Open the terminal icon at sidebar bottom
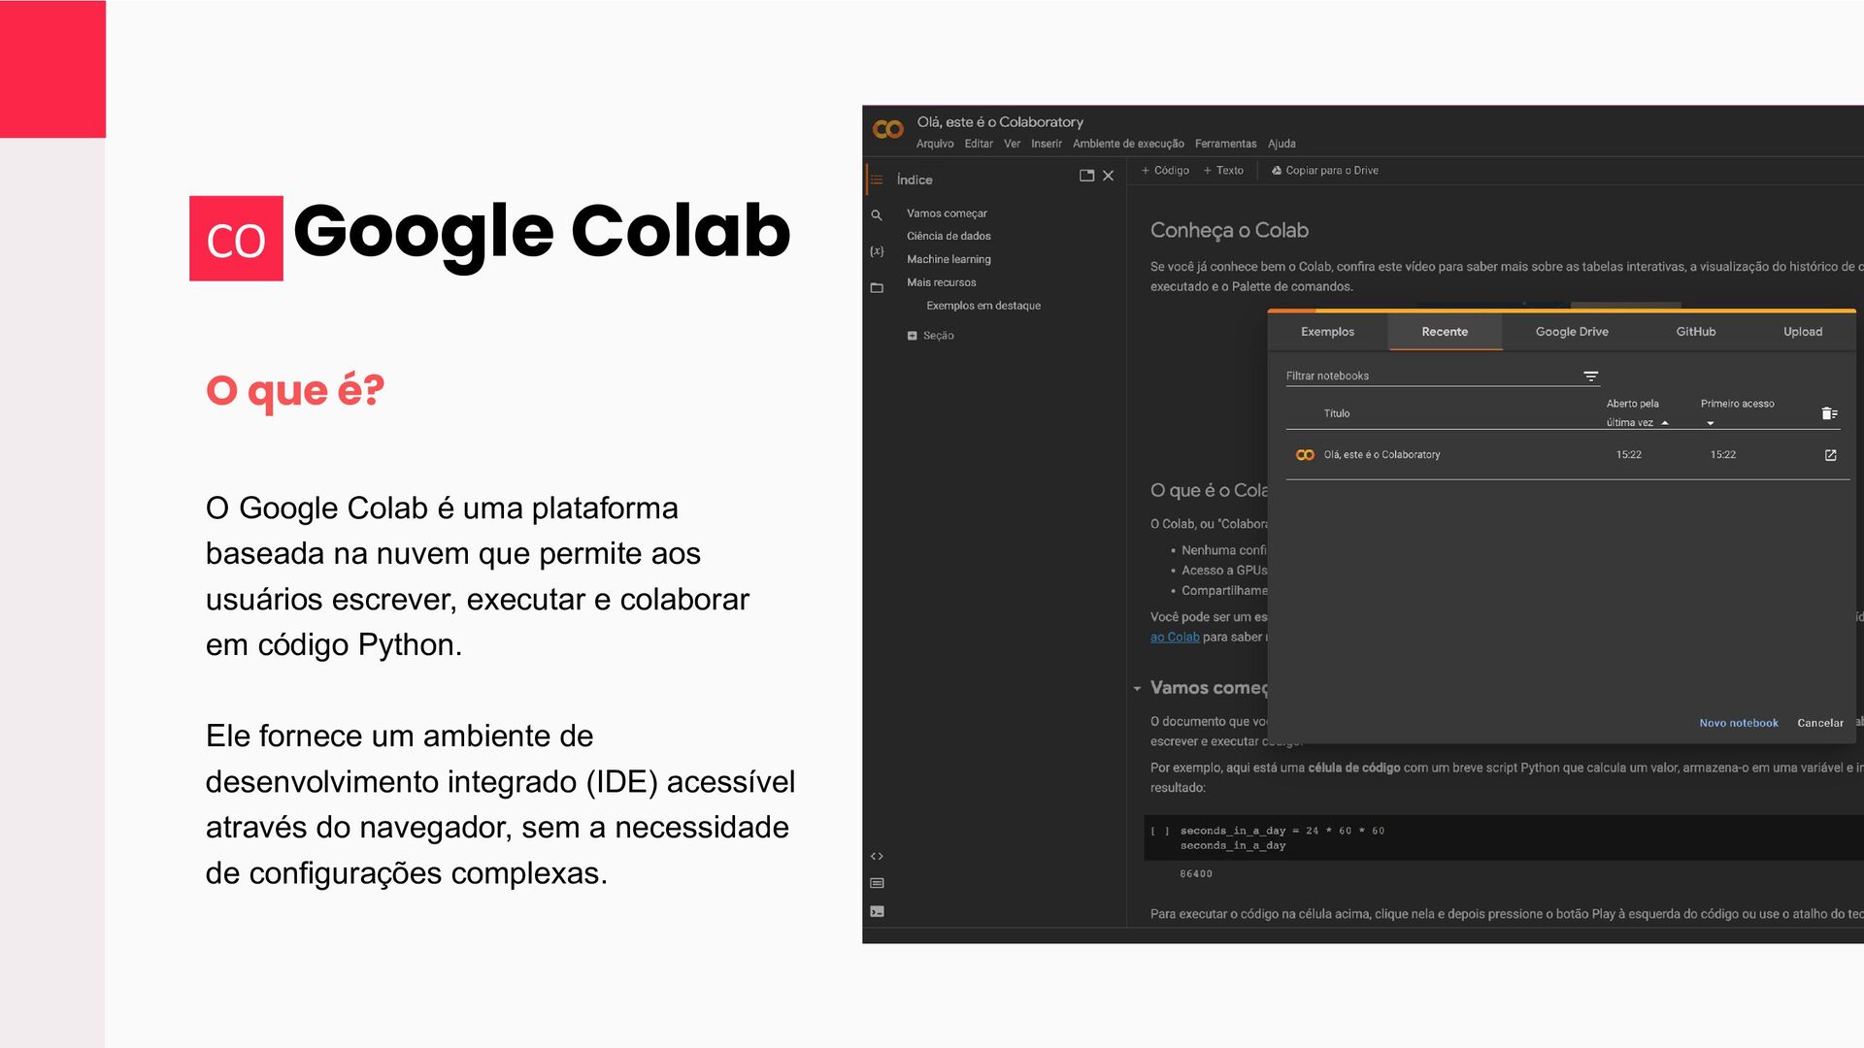The width and height of the screenshot is (1864, 1048). 877,911
